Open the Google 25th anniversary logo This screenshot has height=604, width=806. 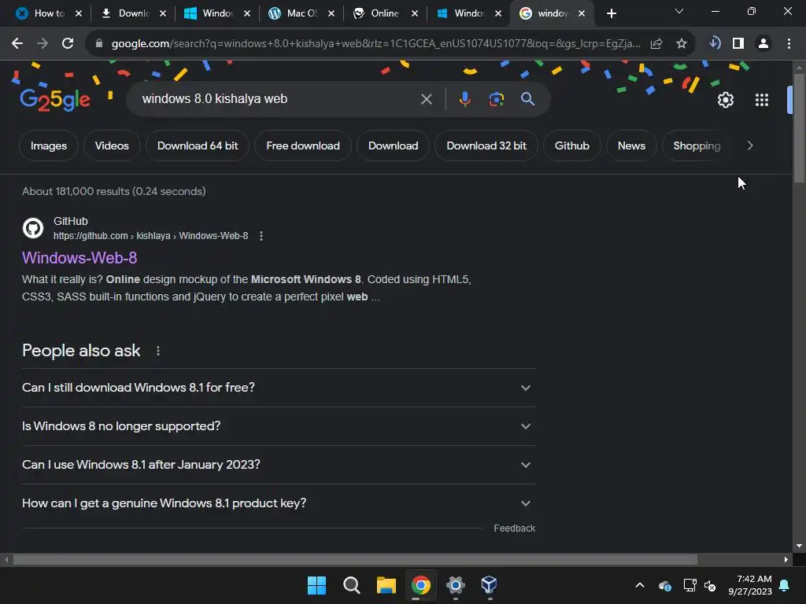click(55, 99)
